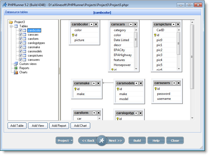Open Custom views tree node
Image resolution: width=209 pixels, height=155 pixels.
[28, 64]
